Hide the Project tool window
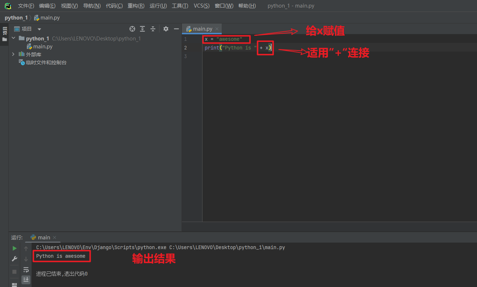 click(176, 29)
